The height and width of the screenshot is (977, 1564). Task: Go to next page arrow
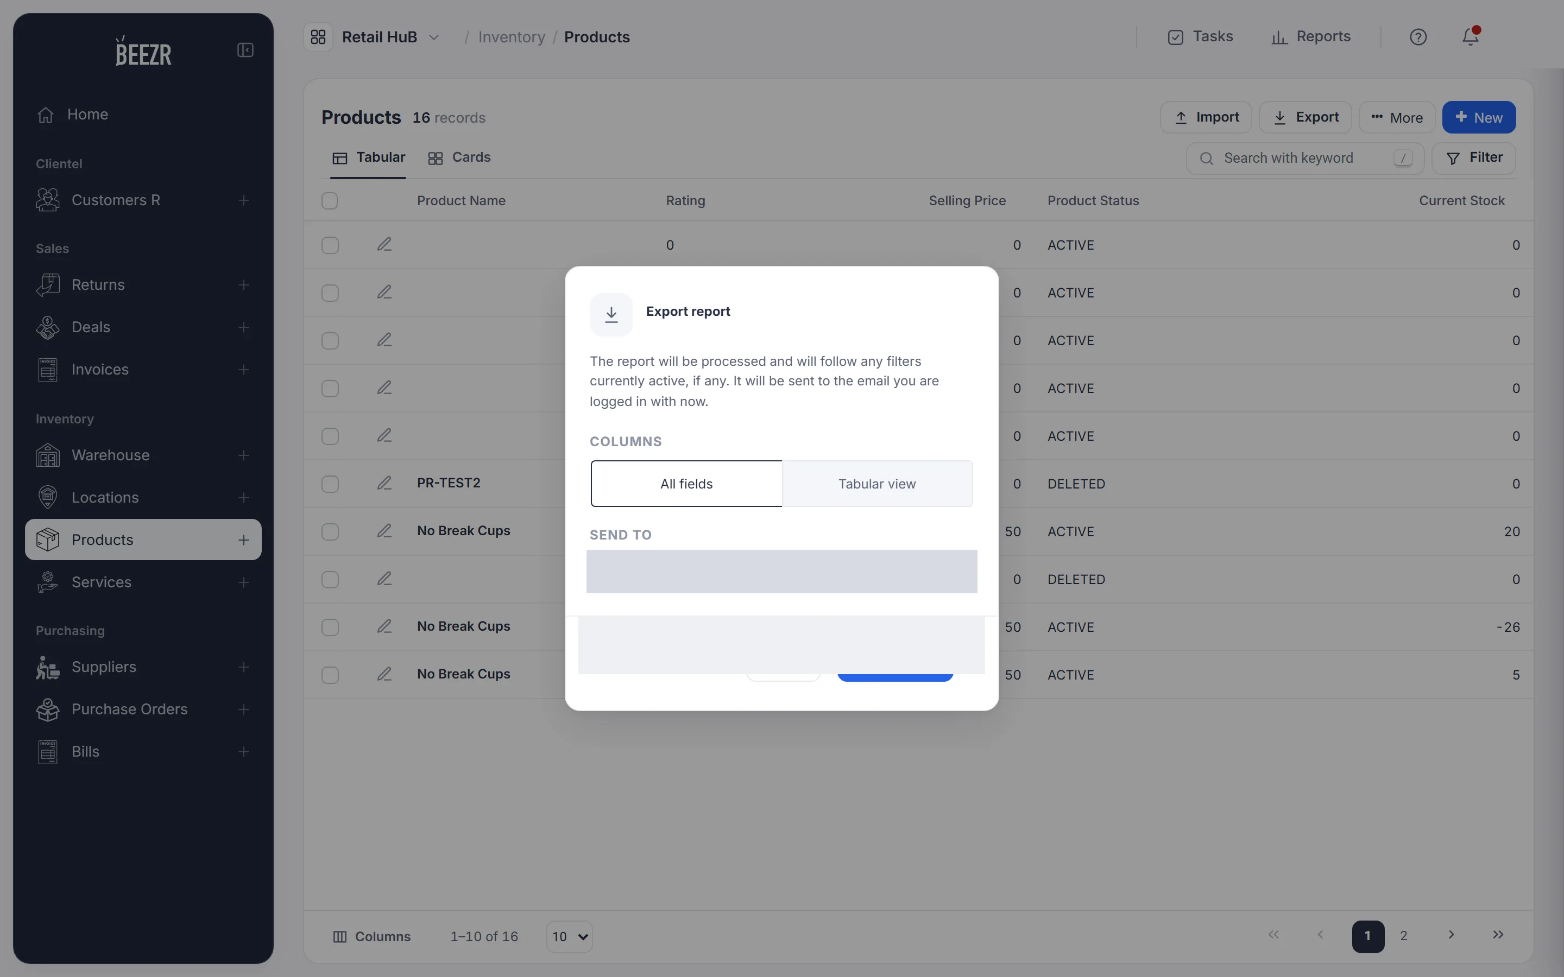1451,935
